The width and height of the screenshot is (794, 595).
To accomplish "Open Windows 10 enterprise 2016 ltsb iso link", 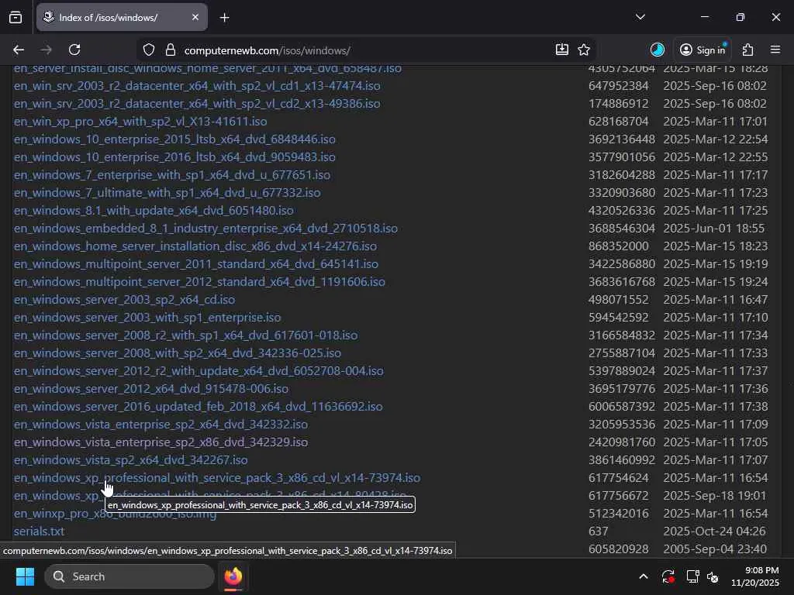I will [x=174, y=156].
